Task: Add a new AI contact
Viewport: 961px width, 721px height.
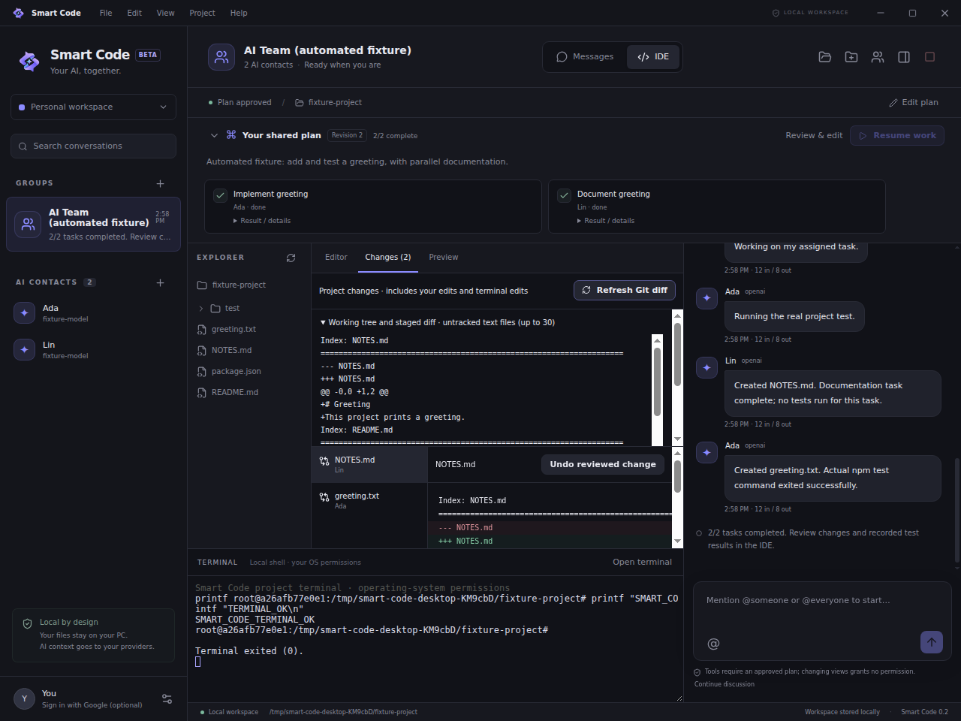Action: 160,282
